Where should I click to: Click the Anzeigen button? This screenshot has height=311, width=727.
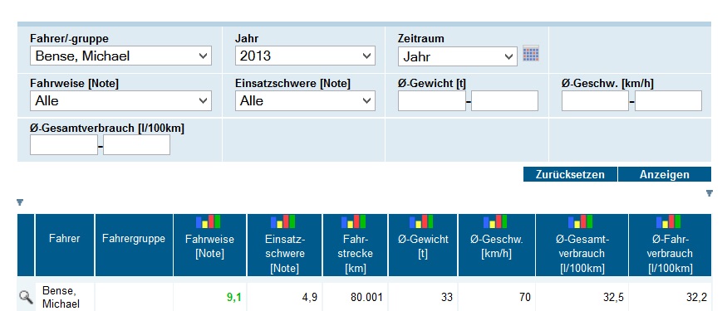(x=665, y=174)
